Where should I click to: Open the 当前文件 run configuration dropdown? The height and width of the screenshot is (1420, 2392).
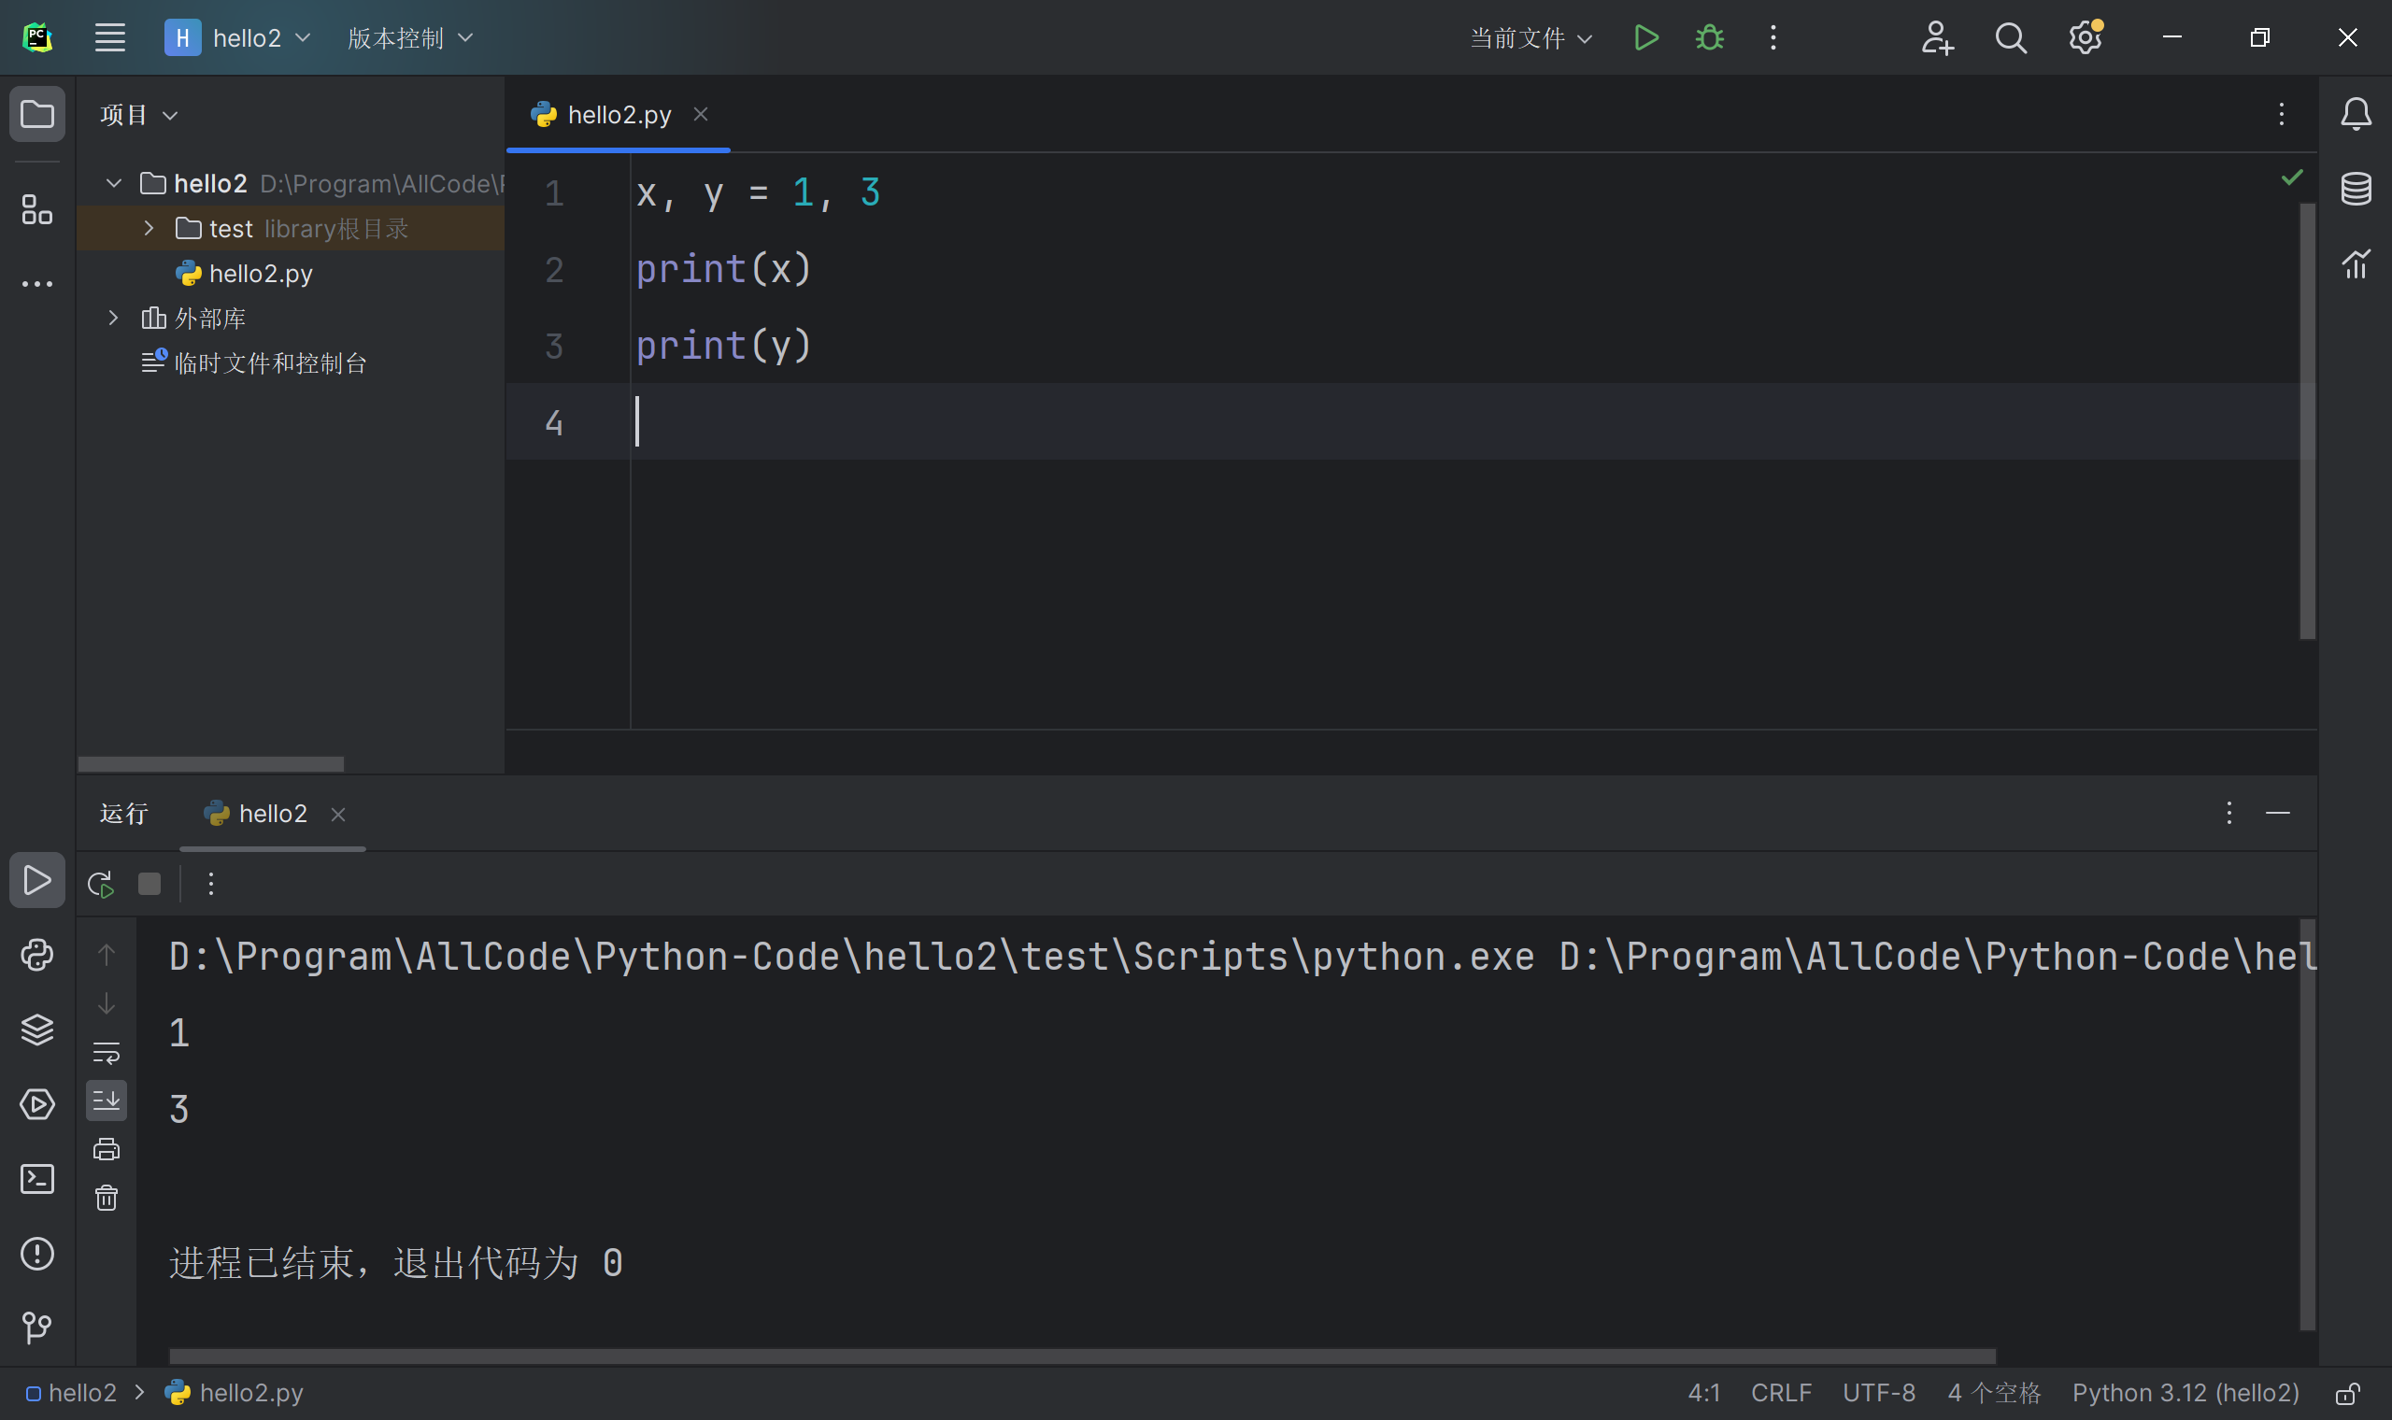click(1529, 38)
